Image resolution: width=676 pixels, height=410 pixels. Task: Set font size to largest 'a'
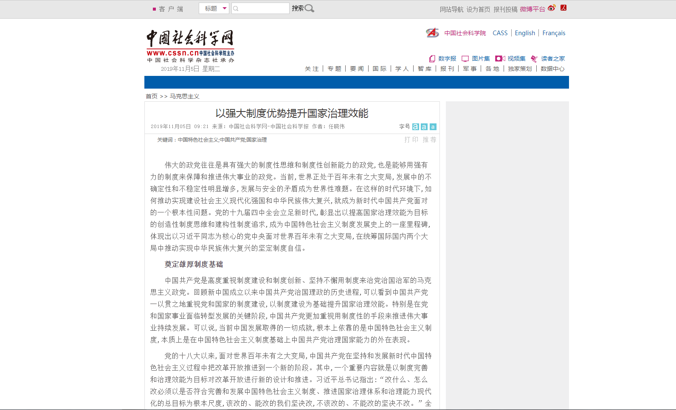[416, 127]
